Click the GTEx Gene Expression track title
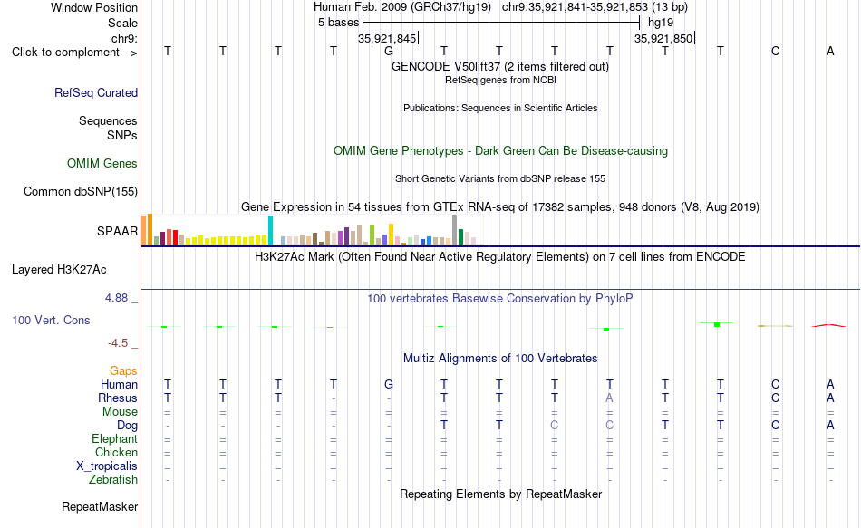Image resolution: width=861 pixels, height=528 pixels. click(x=500, y=207)
